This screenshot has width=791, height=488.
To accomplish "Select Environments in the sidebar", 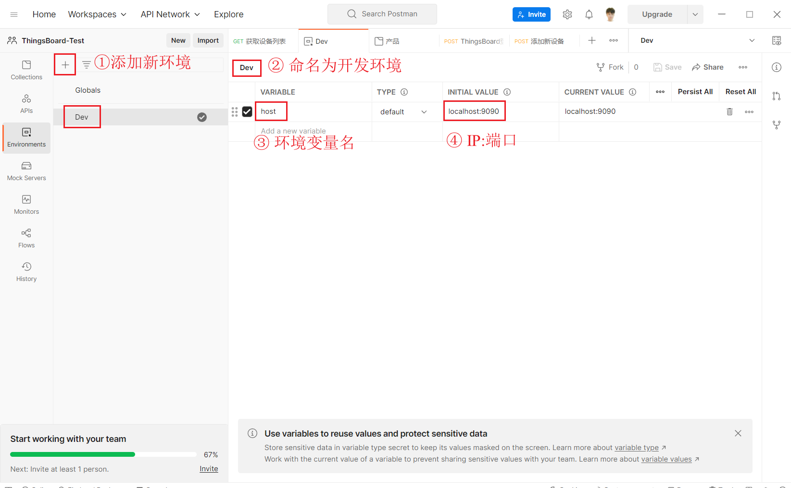I will (x=26, y=138).
